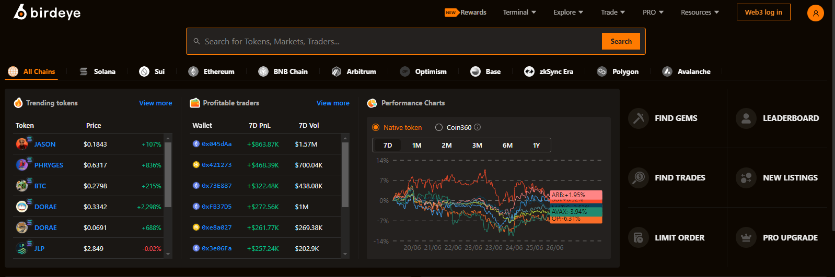Open wallet 0x3e06Fa
Viewport: 835px width, 277px height.
216,248
